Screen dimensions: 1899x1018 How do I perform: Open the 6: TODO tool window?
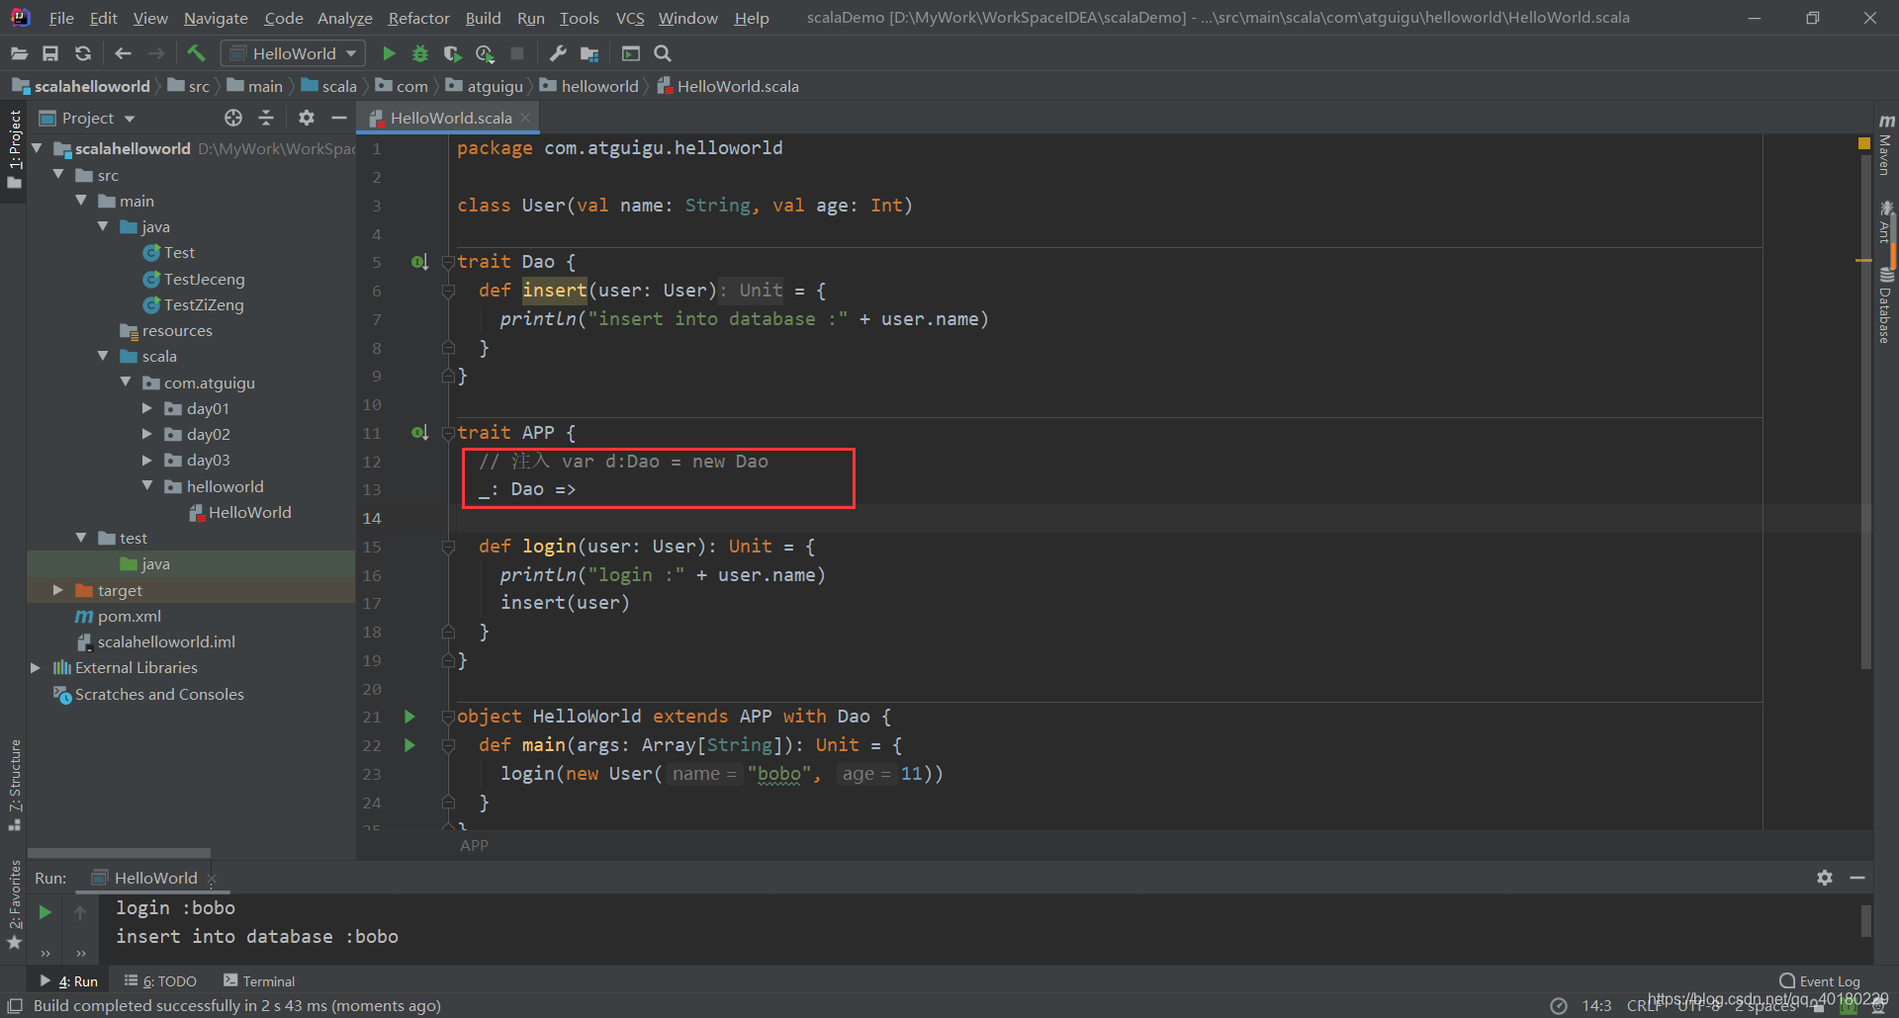pyautogui.click(x=160, y=981)
